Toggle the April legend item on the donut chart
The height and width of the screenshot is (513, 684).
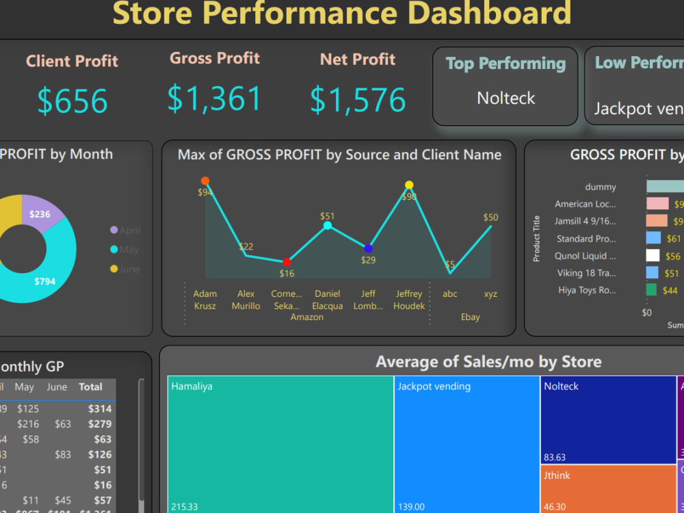[x=126, y=231]
